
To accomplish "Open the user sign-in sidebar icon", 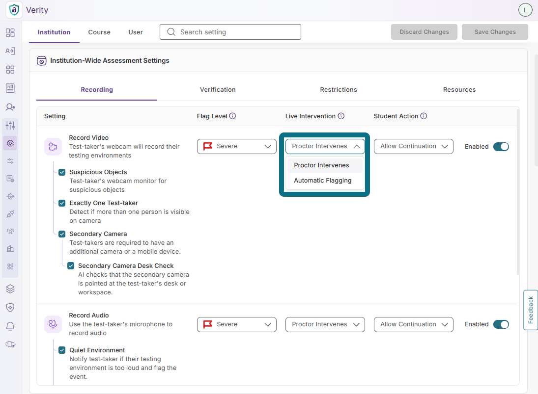I will (10, 51).
